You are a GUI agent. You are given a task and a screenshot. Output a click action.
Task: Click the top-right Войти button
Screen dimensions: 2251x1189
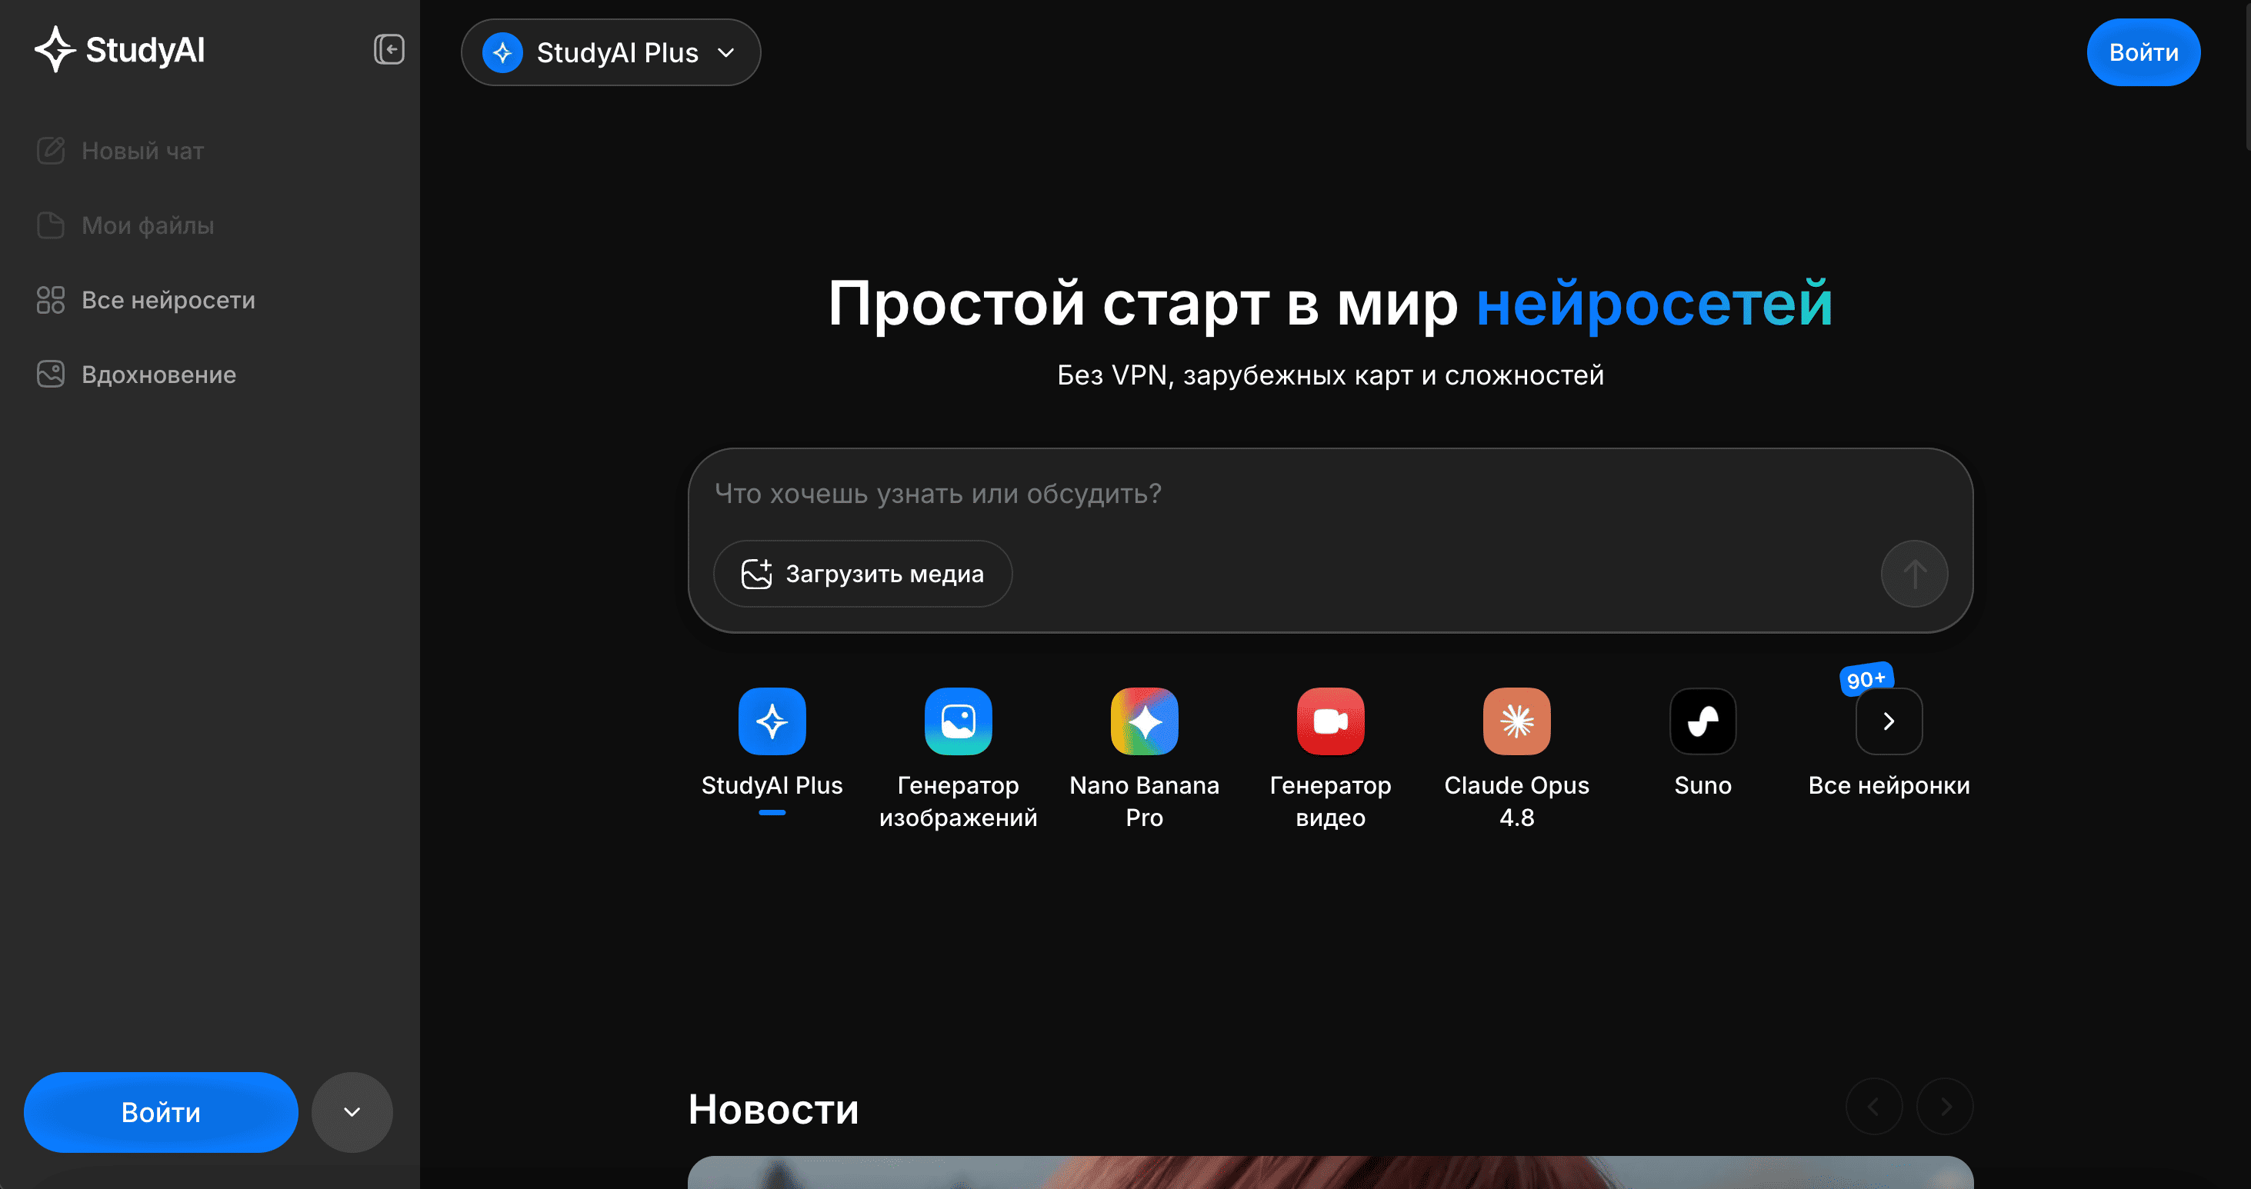pos(2143,52)
